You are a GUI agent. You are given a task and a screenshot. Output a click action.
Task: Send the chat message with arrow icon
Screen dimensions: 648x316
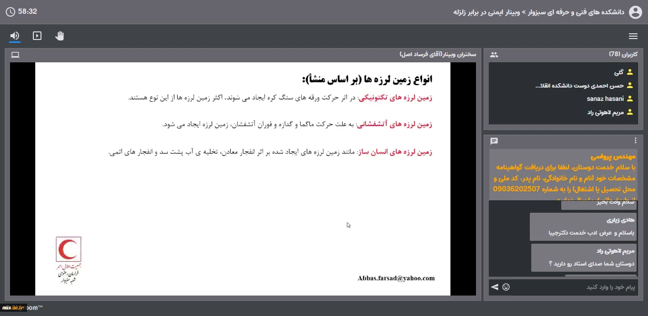click(495, 287)
